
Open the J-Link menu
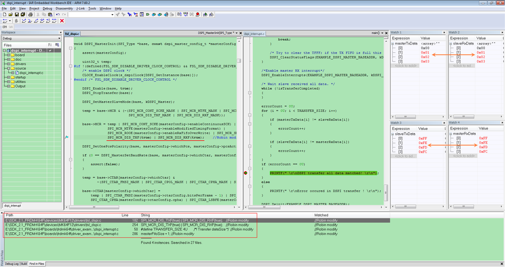[x=80, y=9]
